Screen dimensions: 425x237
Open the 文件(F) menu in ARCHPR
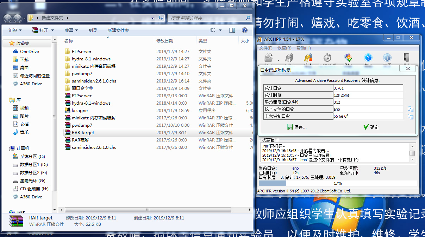tap(266, 48)
